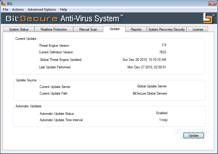The image size is (218, 154).
Task: Open the Reports tab
Action: [x=136, y=29]
